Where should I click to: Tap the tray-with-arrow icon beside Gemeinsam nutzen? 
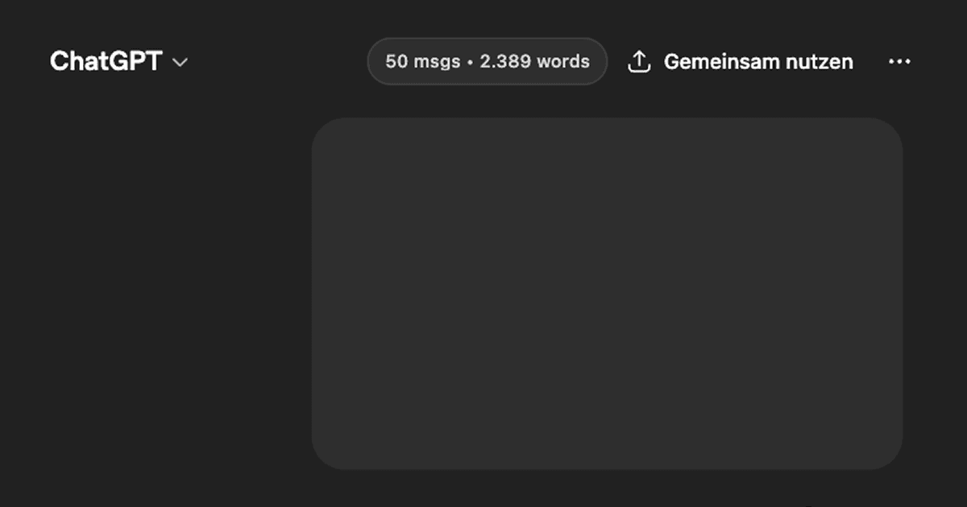639,61
